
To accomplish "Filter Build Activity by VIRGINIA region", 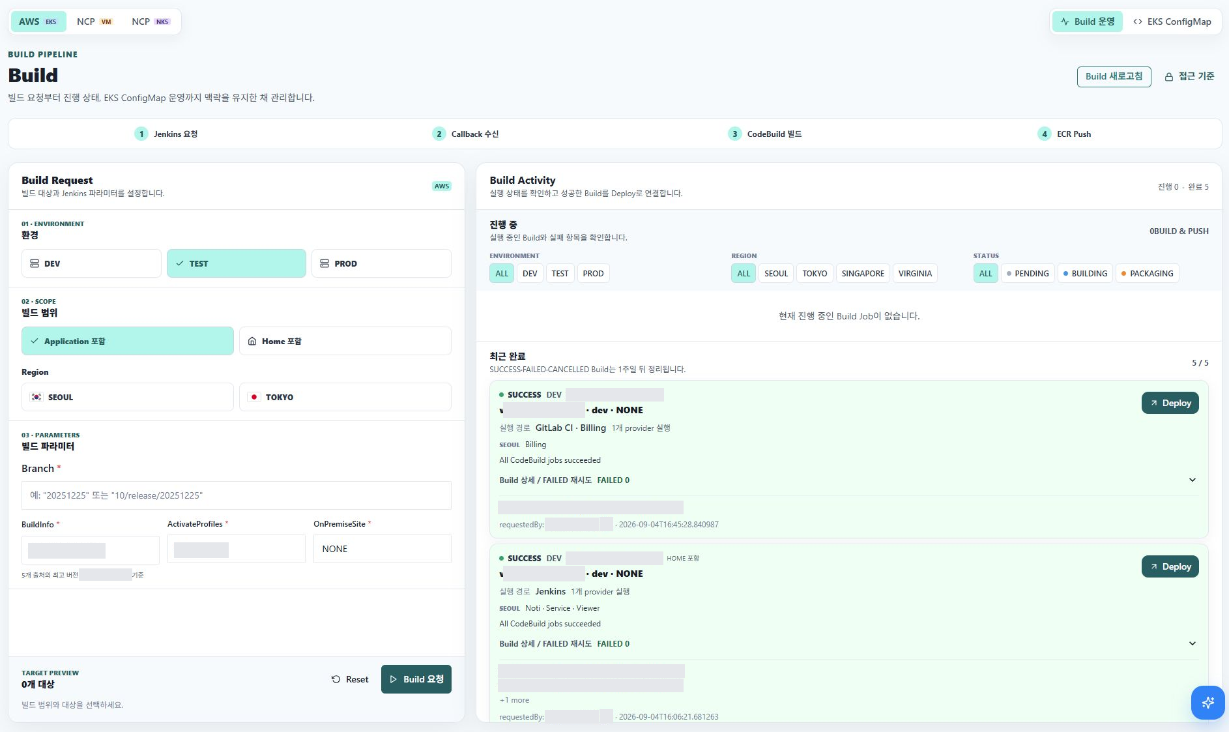I will click(915, 273).
